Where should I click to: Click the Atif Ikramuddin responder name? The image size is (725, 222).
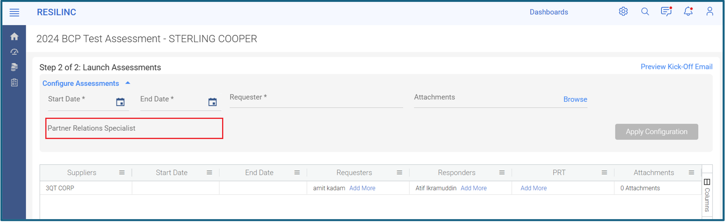point(436,188)
